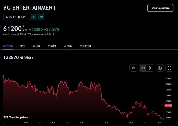This screenshot has height=126, width=178.
Task: Click the chevron next to 122870 ชาร์ต
Action: [33, 58]
